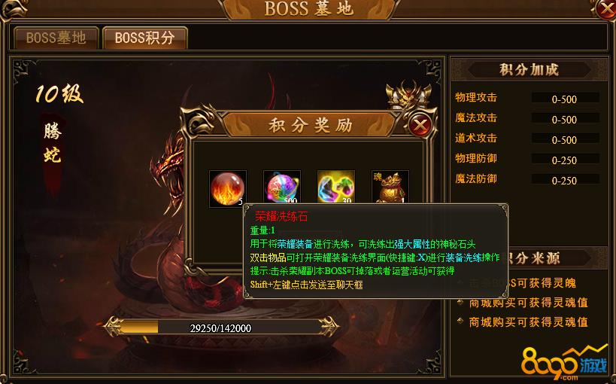
Task: Click the last 商城购买可获得灵魂值 entry
Action: tap(529, 322)
